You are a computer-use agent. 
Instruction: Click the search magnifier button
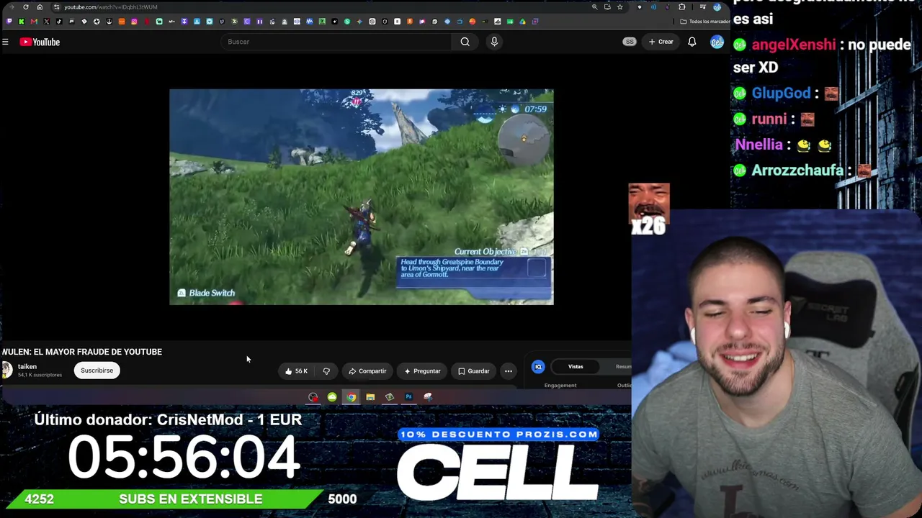[x=465, y=42]
